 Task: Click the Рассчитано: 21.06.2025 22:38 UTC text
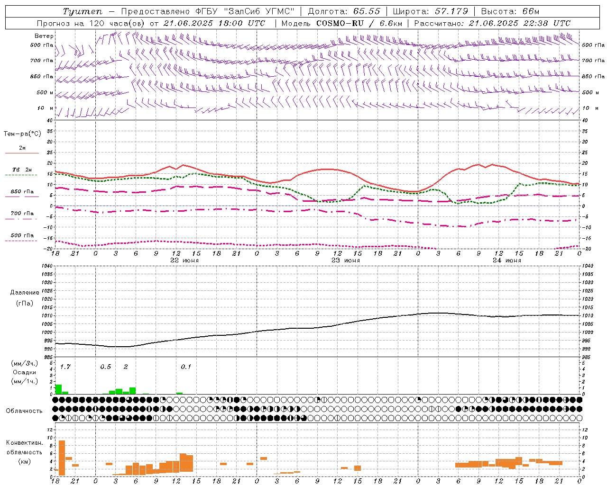coord(492,23)
